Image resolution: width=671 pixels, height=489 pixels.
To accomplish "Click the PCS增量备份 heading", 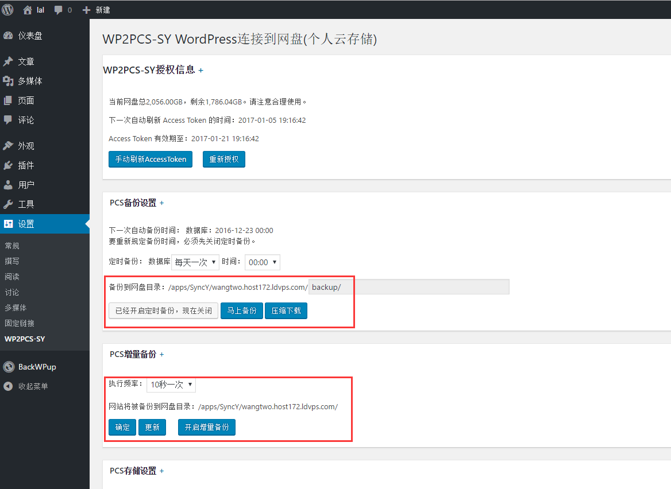I will [133, 354].
